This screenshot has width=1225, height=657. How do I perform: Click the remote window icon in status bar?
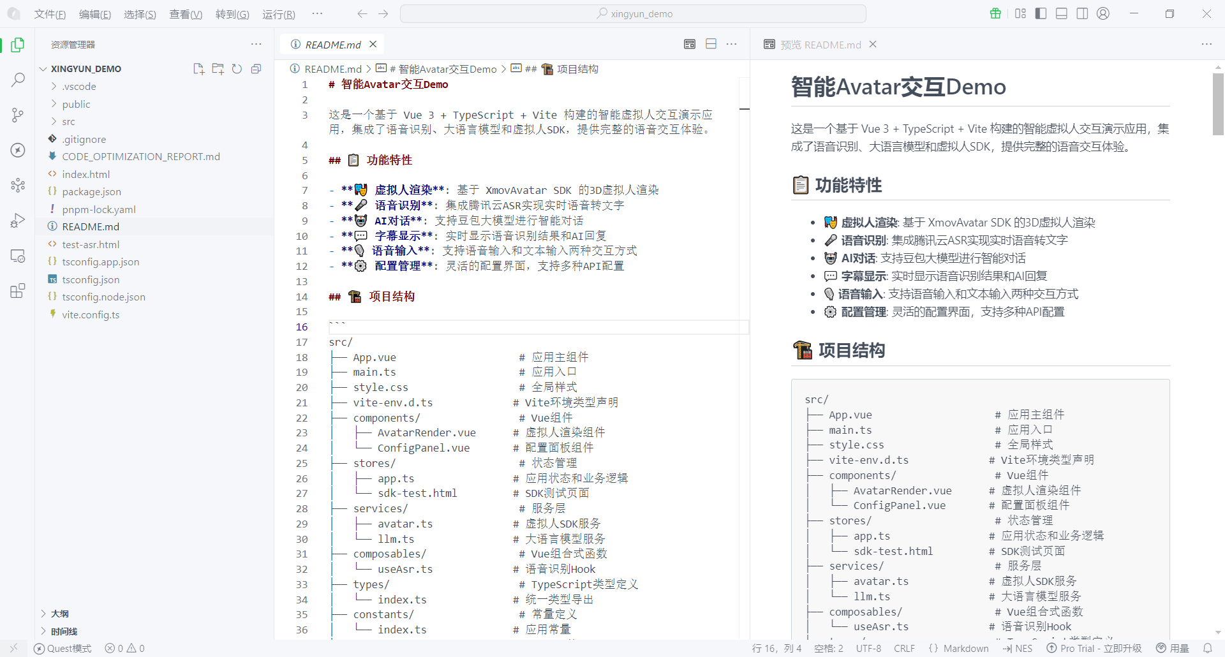(14, 648)
